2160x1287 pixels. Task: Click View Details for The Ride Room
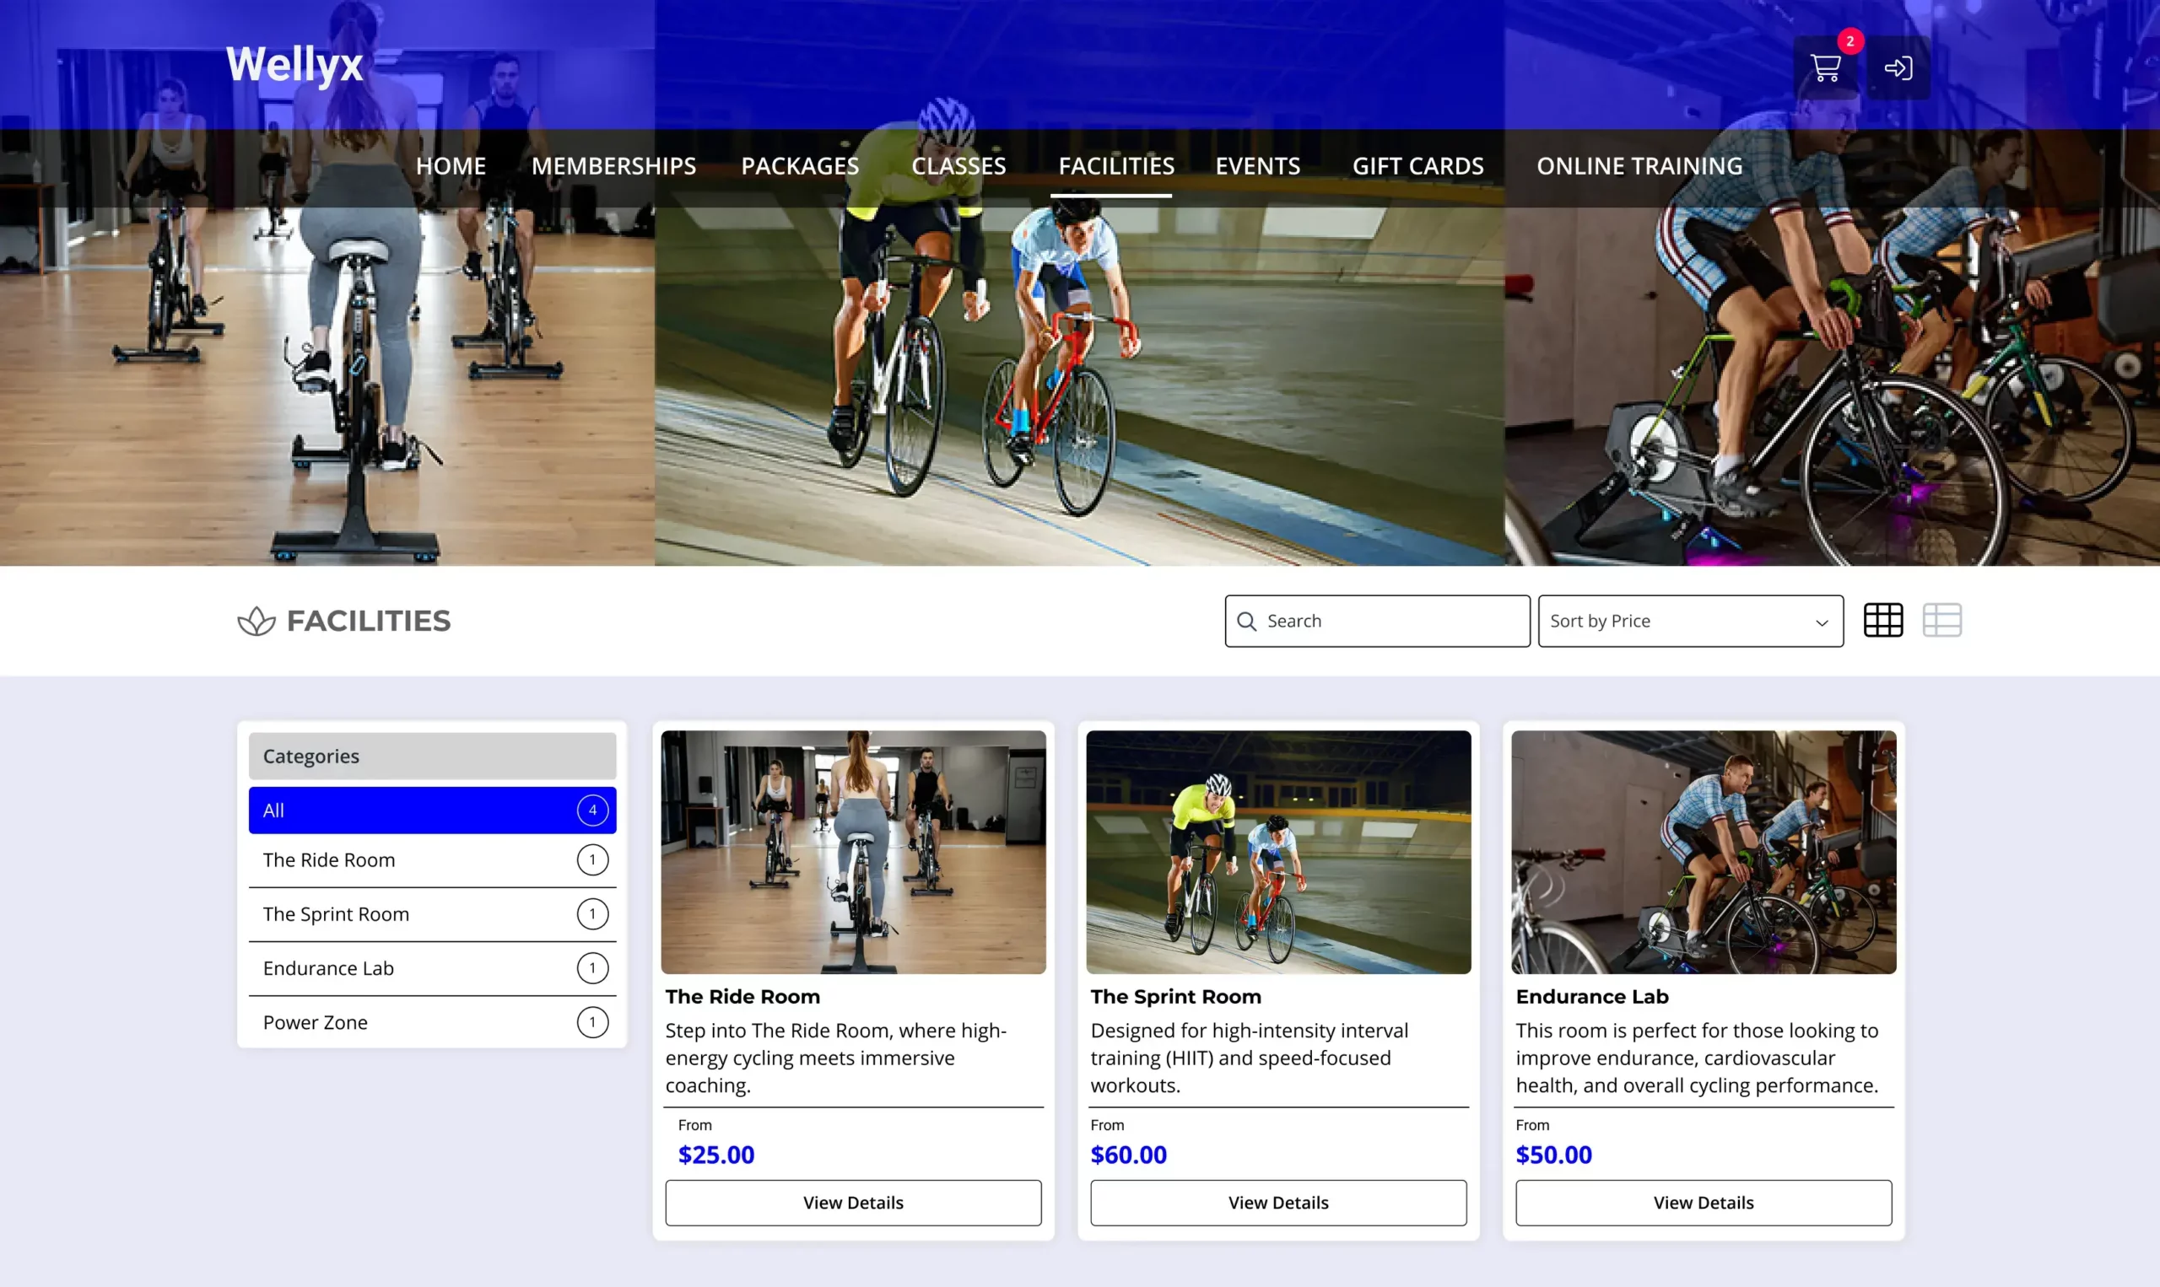click(853, 1201)
